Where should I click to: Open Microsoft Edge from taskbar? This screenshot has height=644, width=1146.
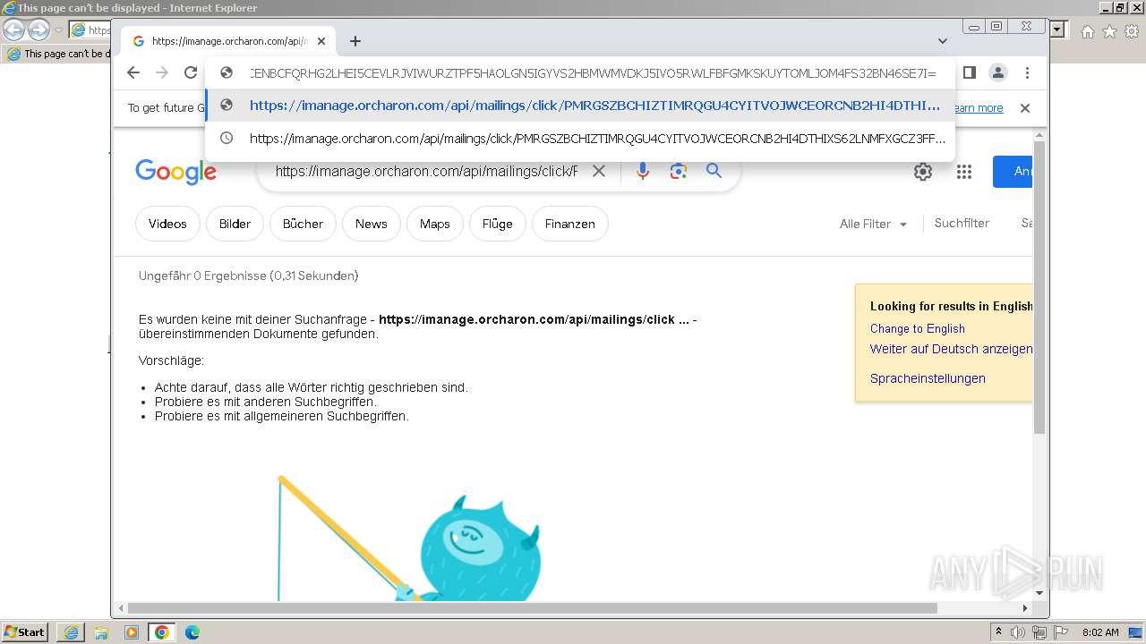click(x=192, y=632)
